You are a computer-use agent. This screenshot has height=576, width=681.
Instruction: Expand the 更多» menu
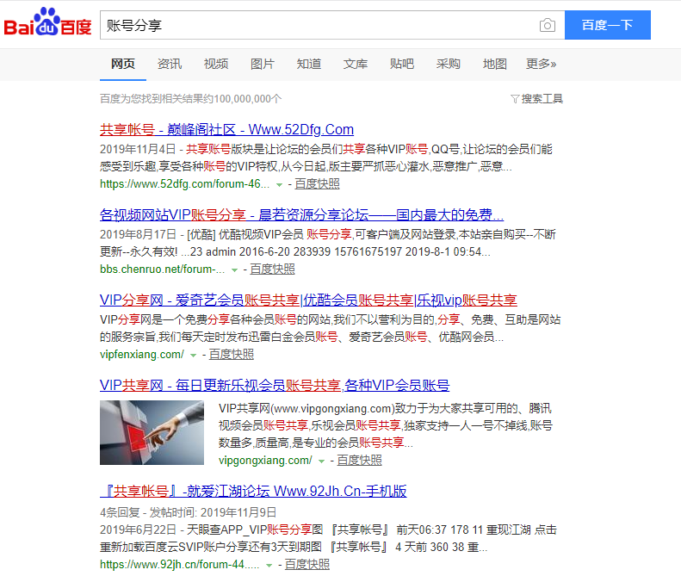click(x=542, y=64)
